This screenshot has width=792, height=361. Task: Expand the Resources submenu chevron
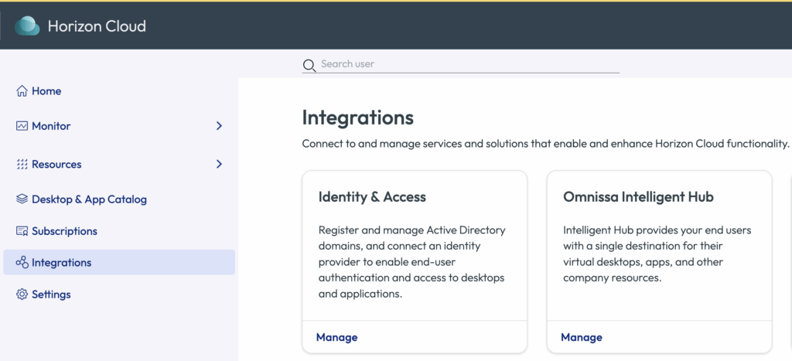(219, 165)
